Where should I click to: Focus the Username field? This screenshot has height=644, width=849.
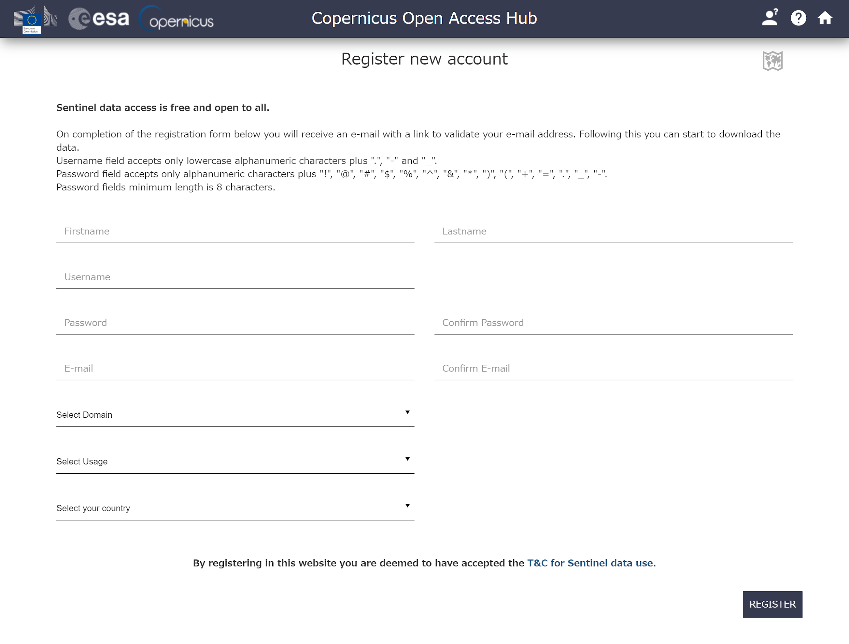[235, 277]
